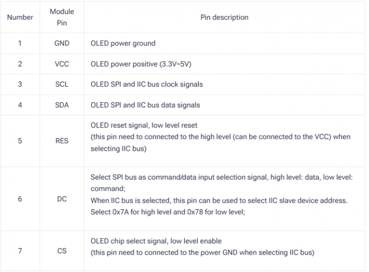Click the Pin description column header
The image size is (369, 272).
224,17
